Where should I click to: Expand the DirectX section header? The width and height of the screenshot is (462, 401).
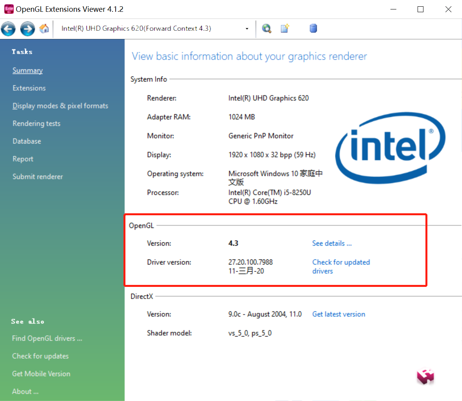(x=142, y=296)
